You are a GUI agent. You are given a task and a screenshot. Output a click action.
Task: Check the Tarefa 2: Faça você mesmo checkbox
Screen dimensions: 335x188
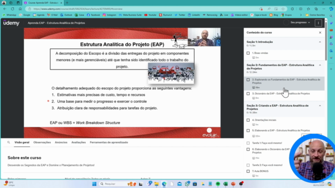click(248, 165)
